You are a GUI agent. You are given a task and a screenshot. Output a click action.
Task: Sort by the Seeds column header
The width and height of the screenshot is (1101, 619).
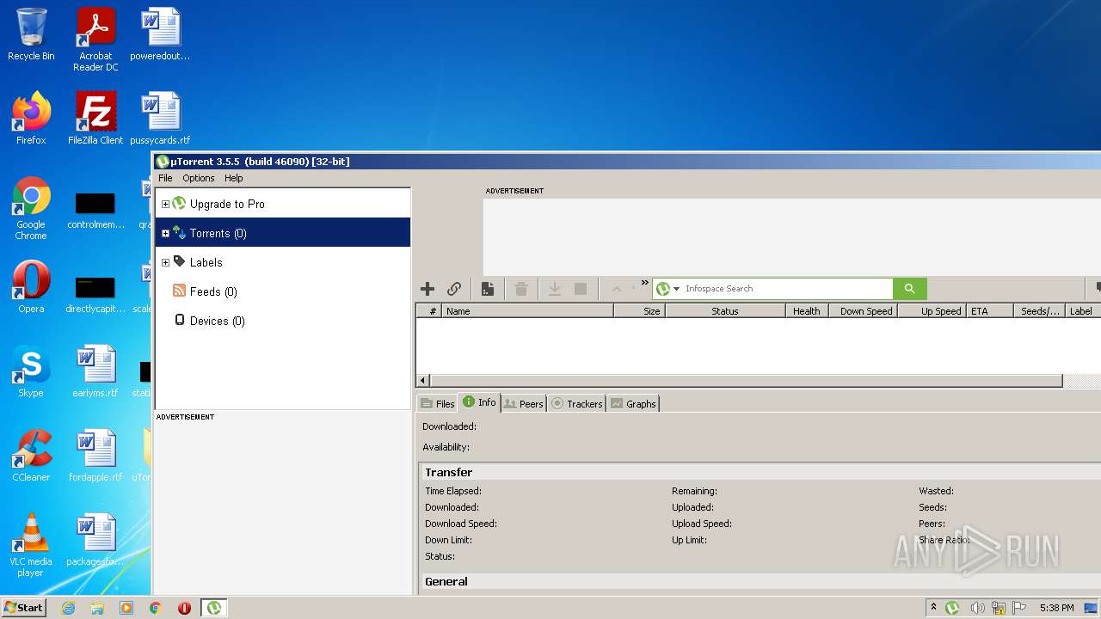tap(1040, 311)
